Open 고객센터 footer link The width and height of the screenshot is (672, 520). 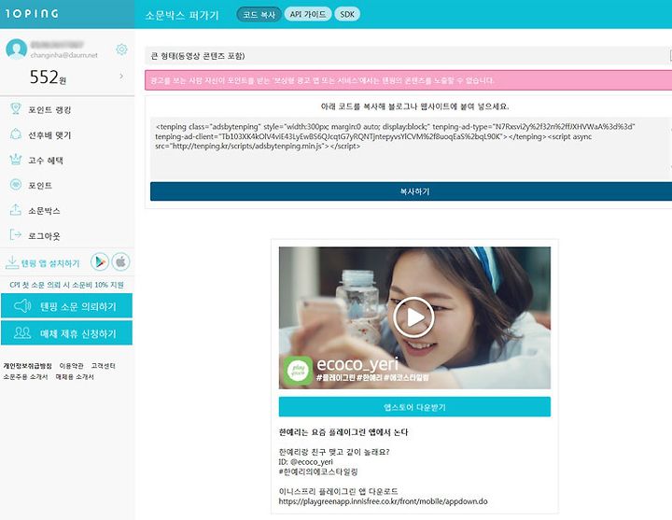click(103, 366)
